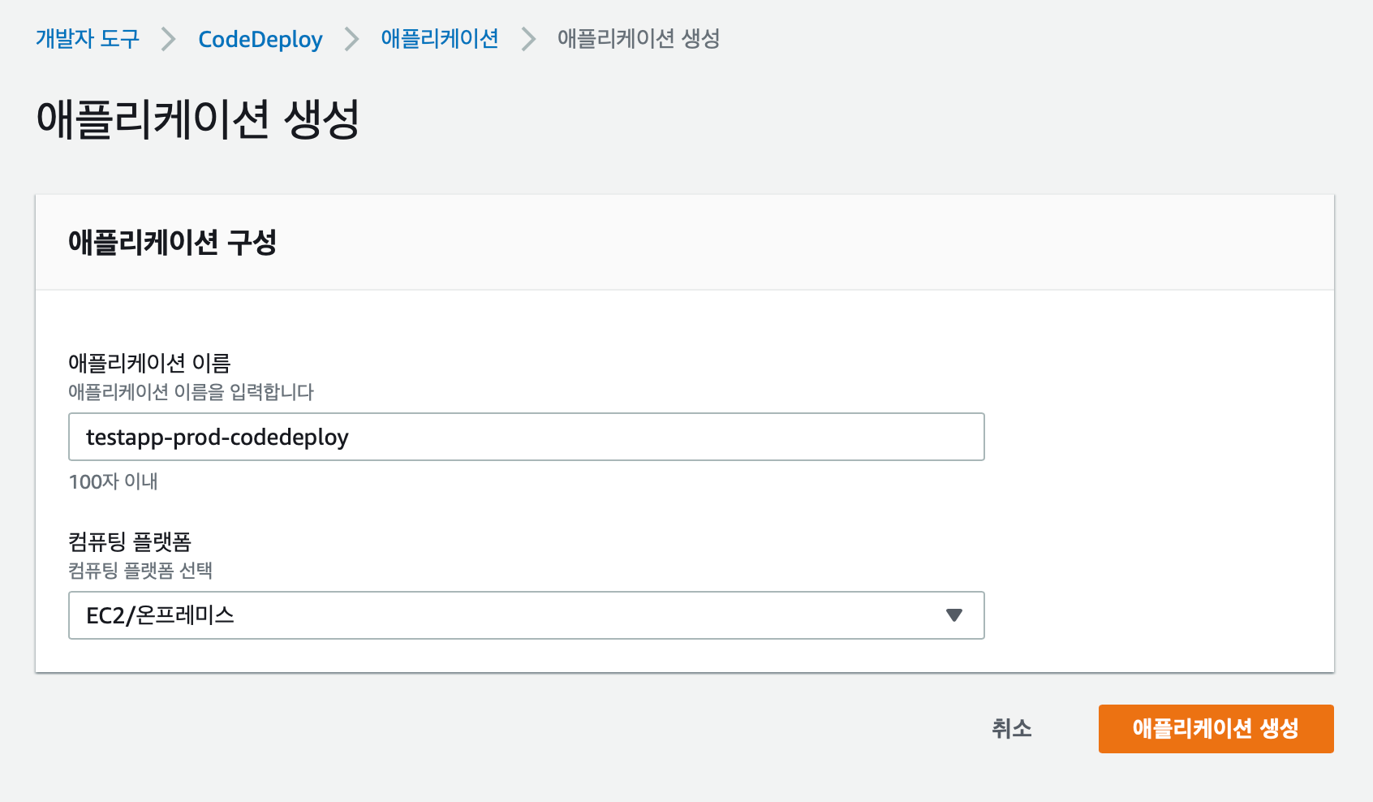This screenshot has width=1373, height=802.
Task: Select the EC2/온프레미스 text in the combo box
Action: coord(160,615)
